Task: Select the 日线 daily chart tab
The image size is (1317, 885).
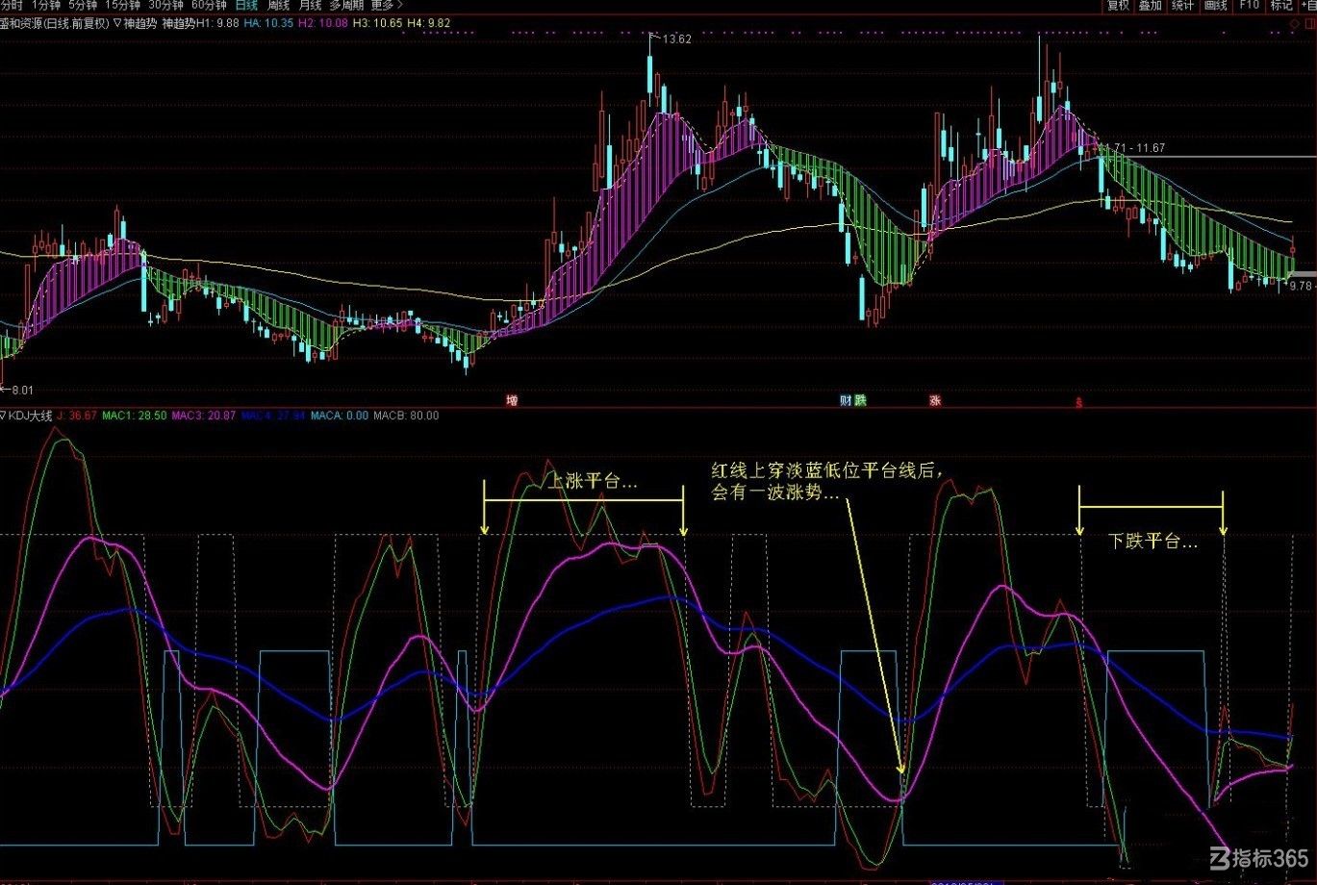Action: [x=247, y=5]
